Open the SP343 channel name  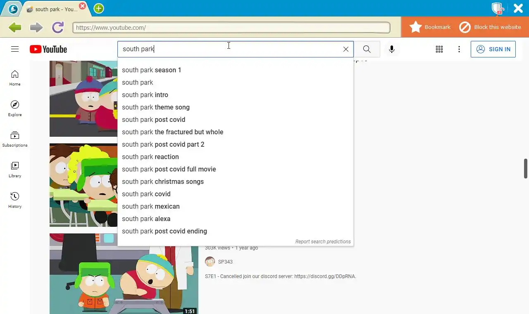tap(225, 262)
